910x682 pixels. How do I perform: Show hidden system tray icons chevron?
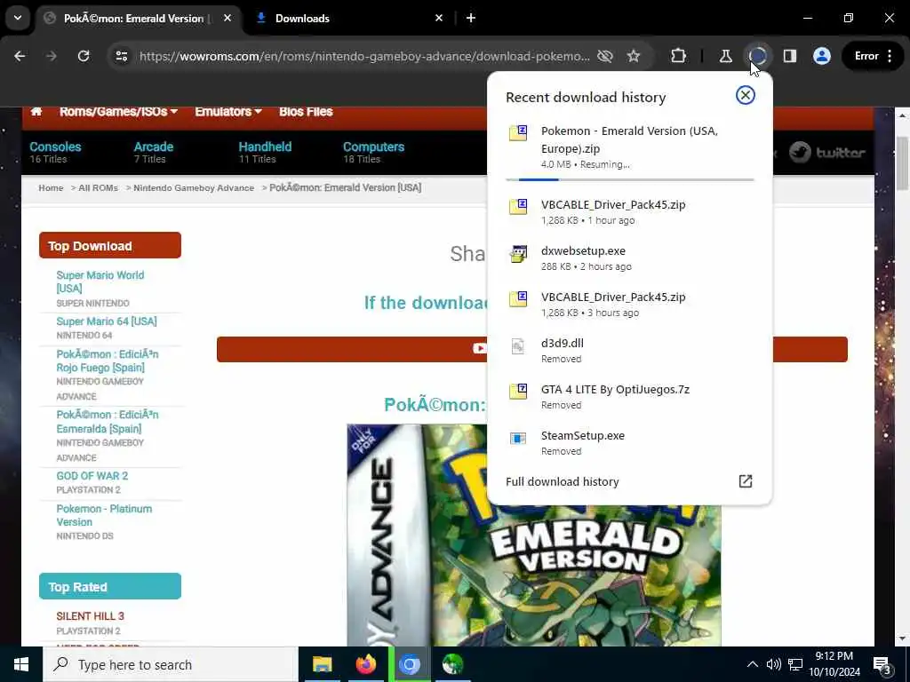752,664
